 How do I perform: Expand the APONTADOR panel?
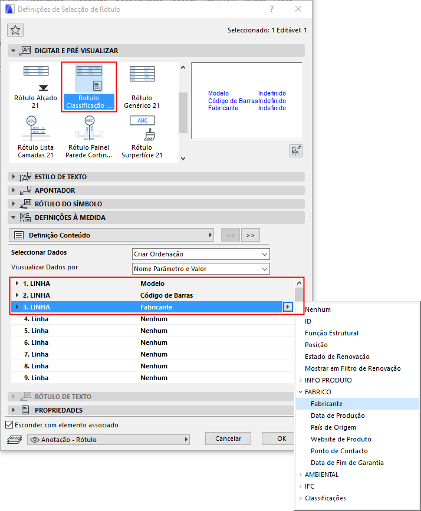[x=14, y=190]
